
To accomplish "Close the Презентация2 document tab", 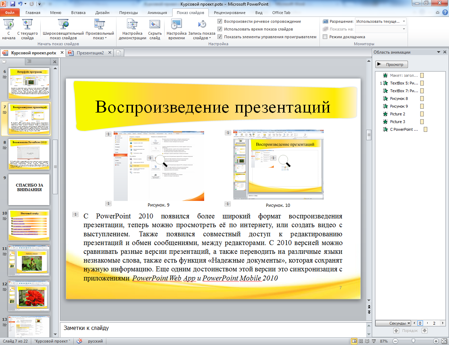I will 110,53.
